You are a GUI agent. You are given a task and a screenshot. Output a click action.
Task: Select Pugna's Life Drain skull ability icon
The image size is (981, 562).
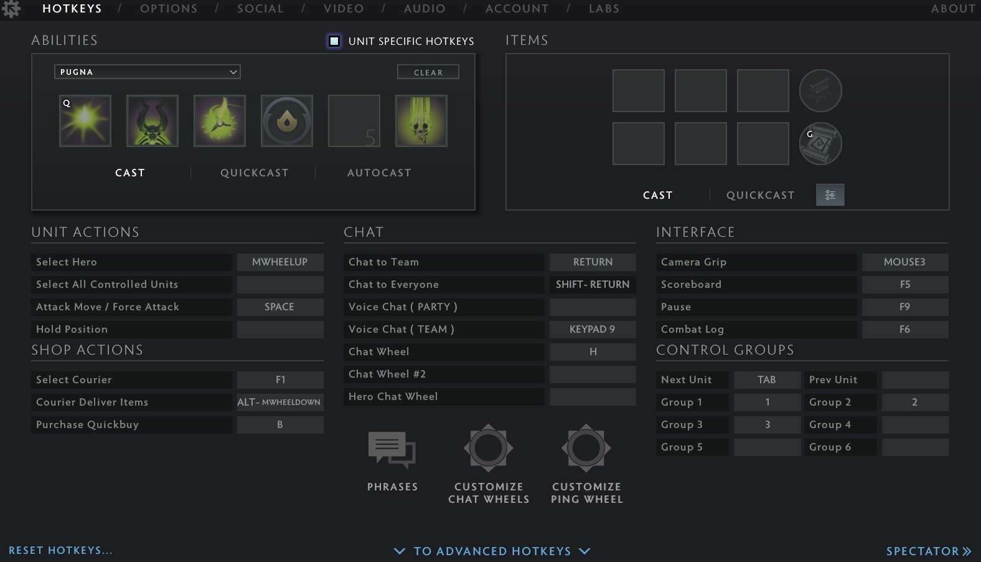tap(421, 121)
